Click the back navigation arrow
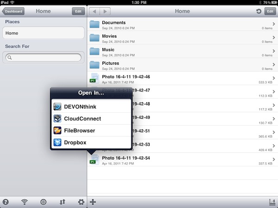Screen dimensions: 278x208 coord(95,12)
